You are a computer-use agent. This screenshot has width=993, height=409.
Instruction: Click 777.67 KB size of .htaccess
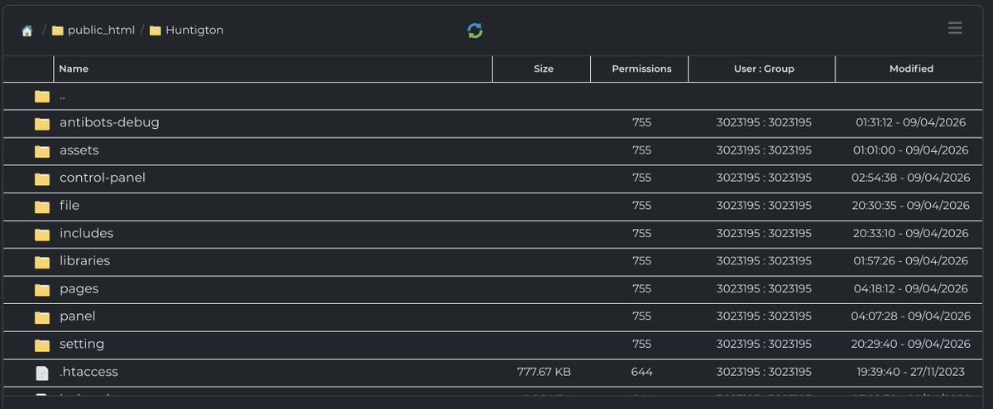544,372
